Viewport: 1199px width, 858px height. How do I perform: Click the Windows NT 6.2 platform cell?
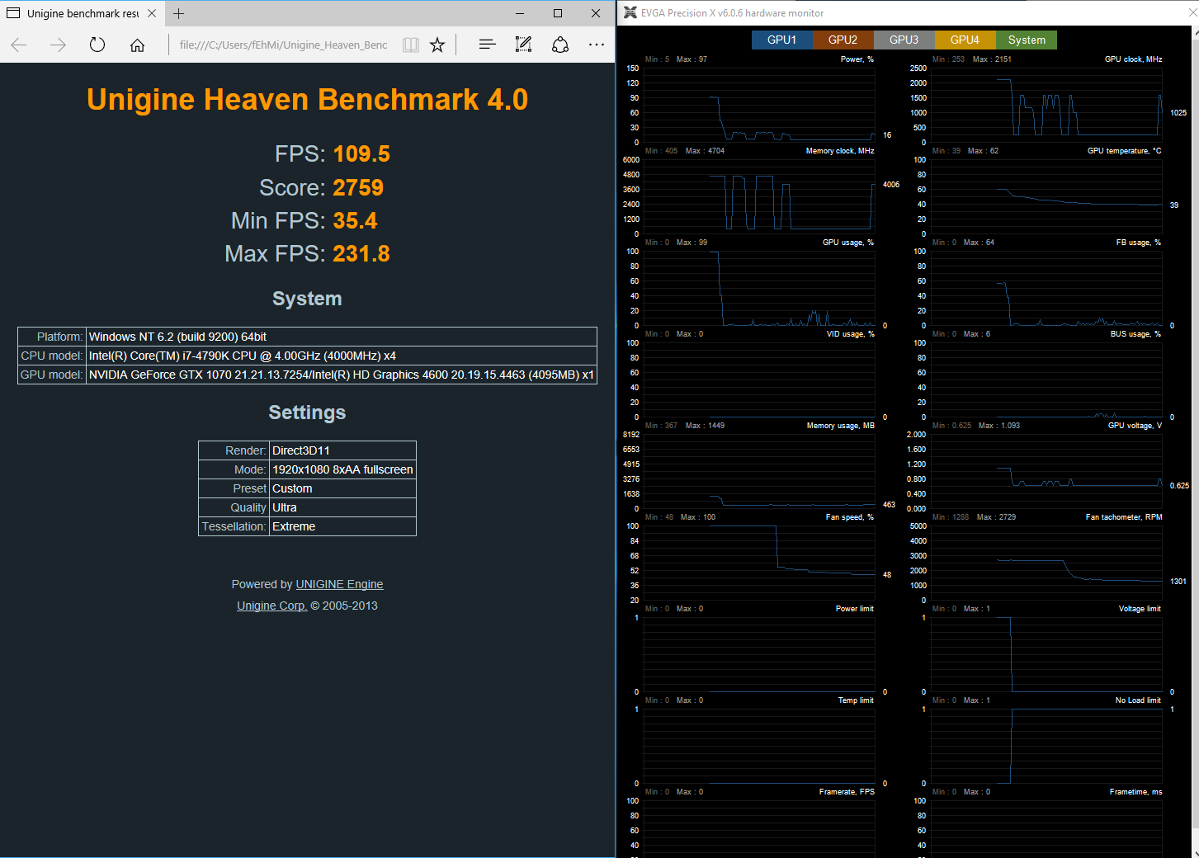click(342, 337)
